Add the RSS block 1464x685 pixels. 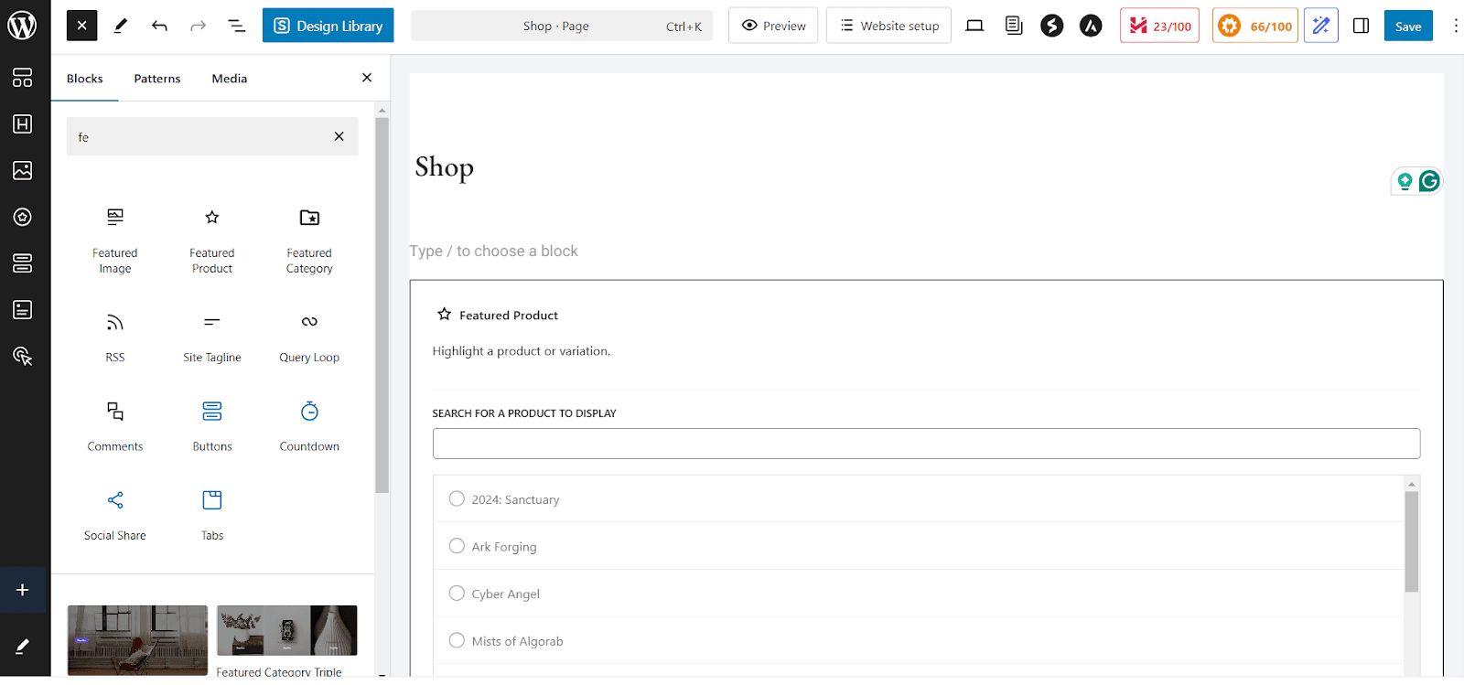(115, 337)
